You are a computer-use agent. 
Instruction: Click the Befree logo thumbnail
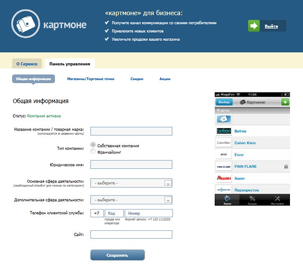224,131
